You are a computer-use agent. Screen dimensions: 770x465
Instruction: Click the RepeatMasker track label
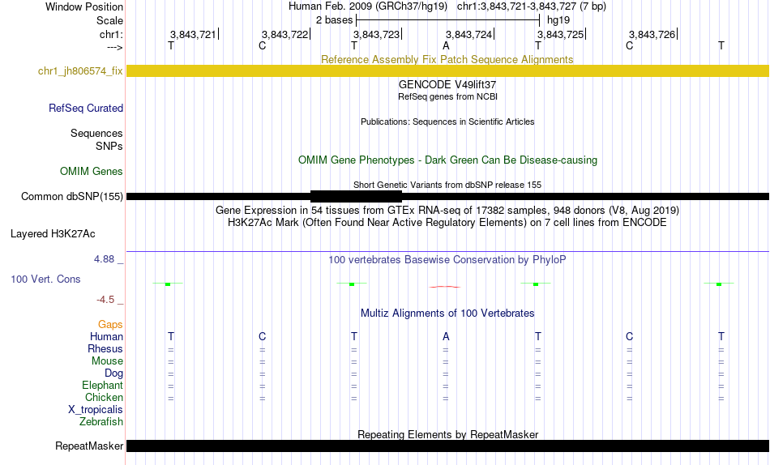click(x=89, y=446)
